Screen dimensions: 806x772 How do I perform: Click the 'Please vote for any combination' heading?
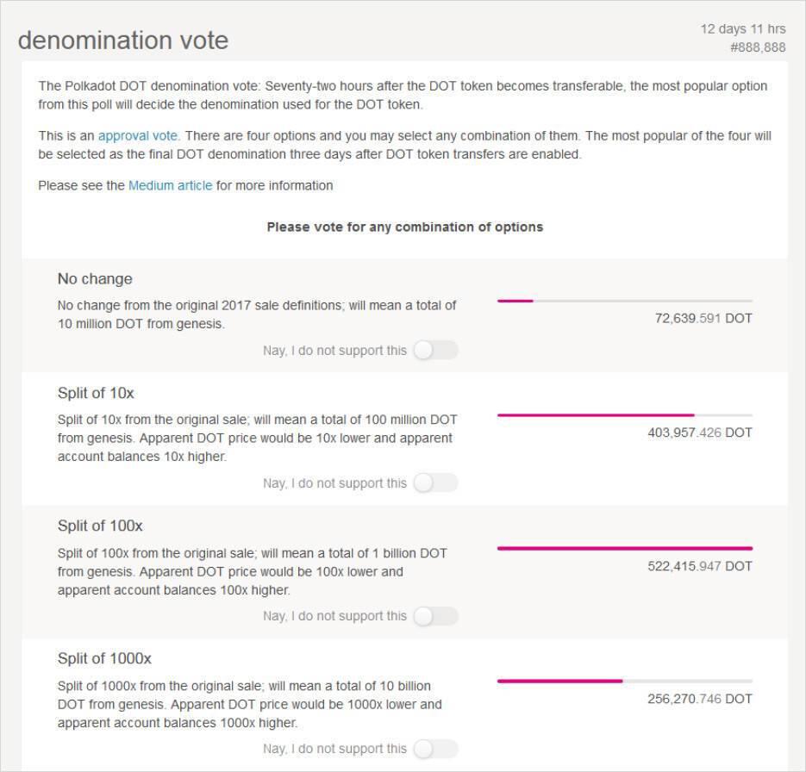point(404,227)
